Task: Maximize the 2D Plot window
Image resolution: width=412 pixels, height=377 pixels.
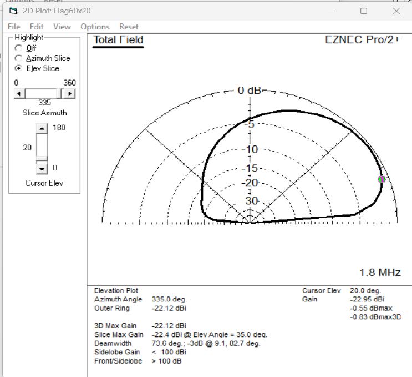Action: 364,11
